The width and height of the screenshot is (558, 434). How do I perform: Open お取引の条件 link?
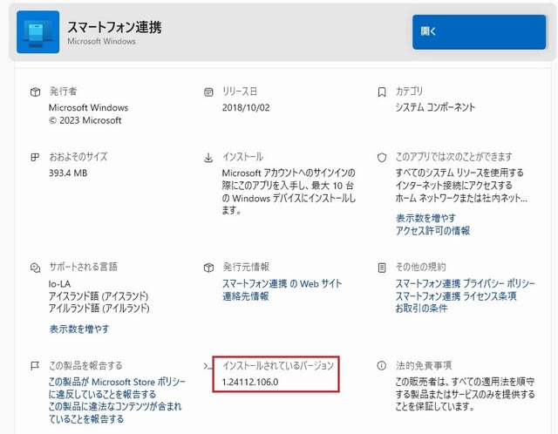pyautogui.click(x=421, y=308)
